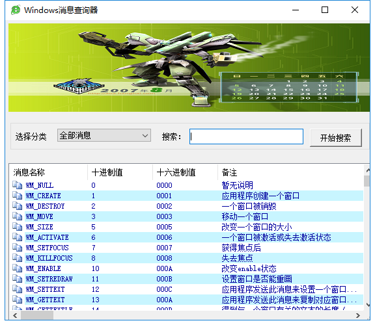Click the icon beside WM_KILLFOCUS
This screenshot has width=375, height=325.
17,258
